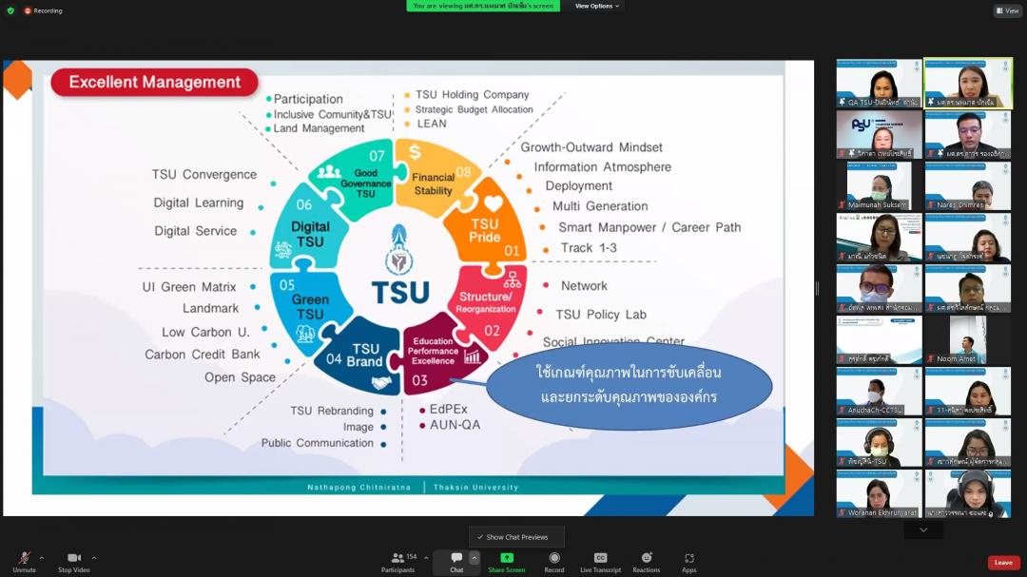Stop the video camera

[73, 560]
